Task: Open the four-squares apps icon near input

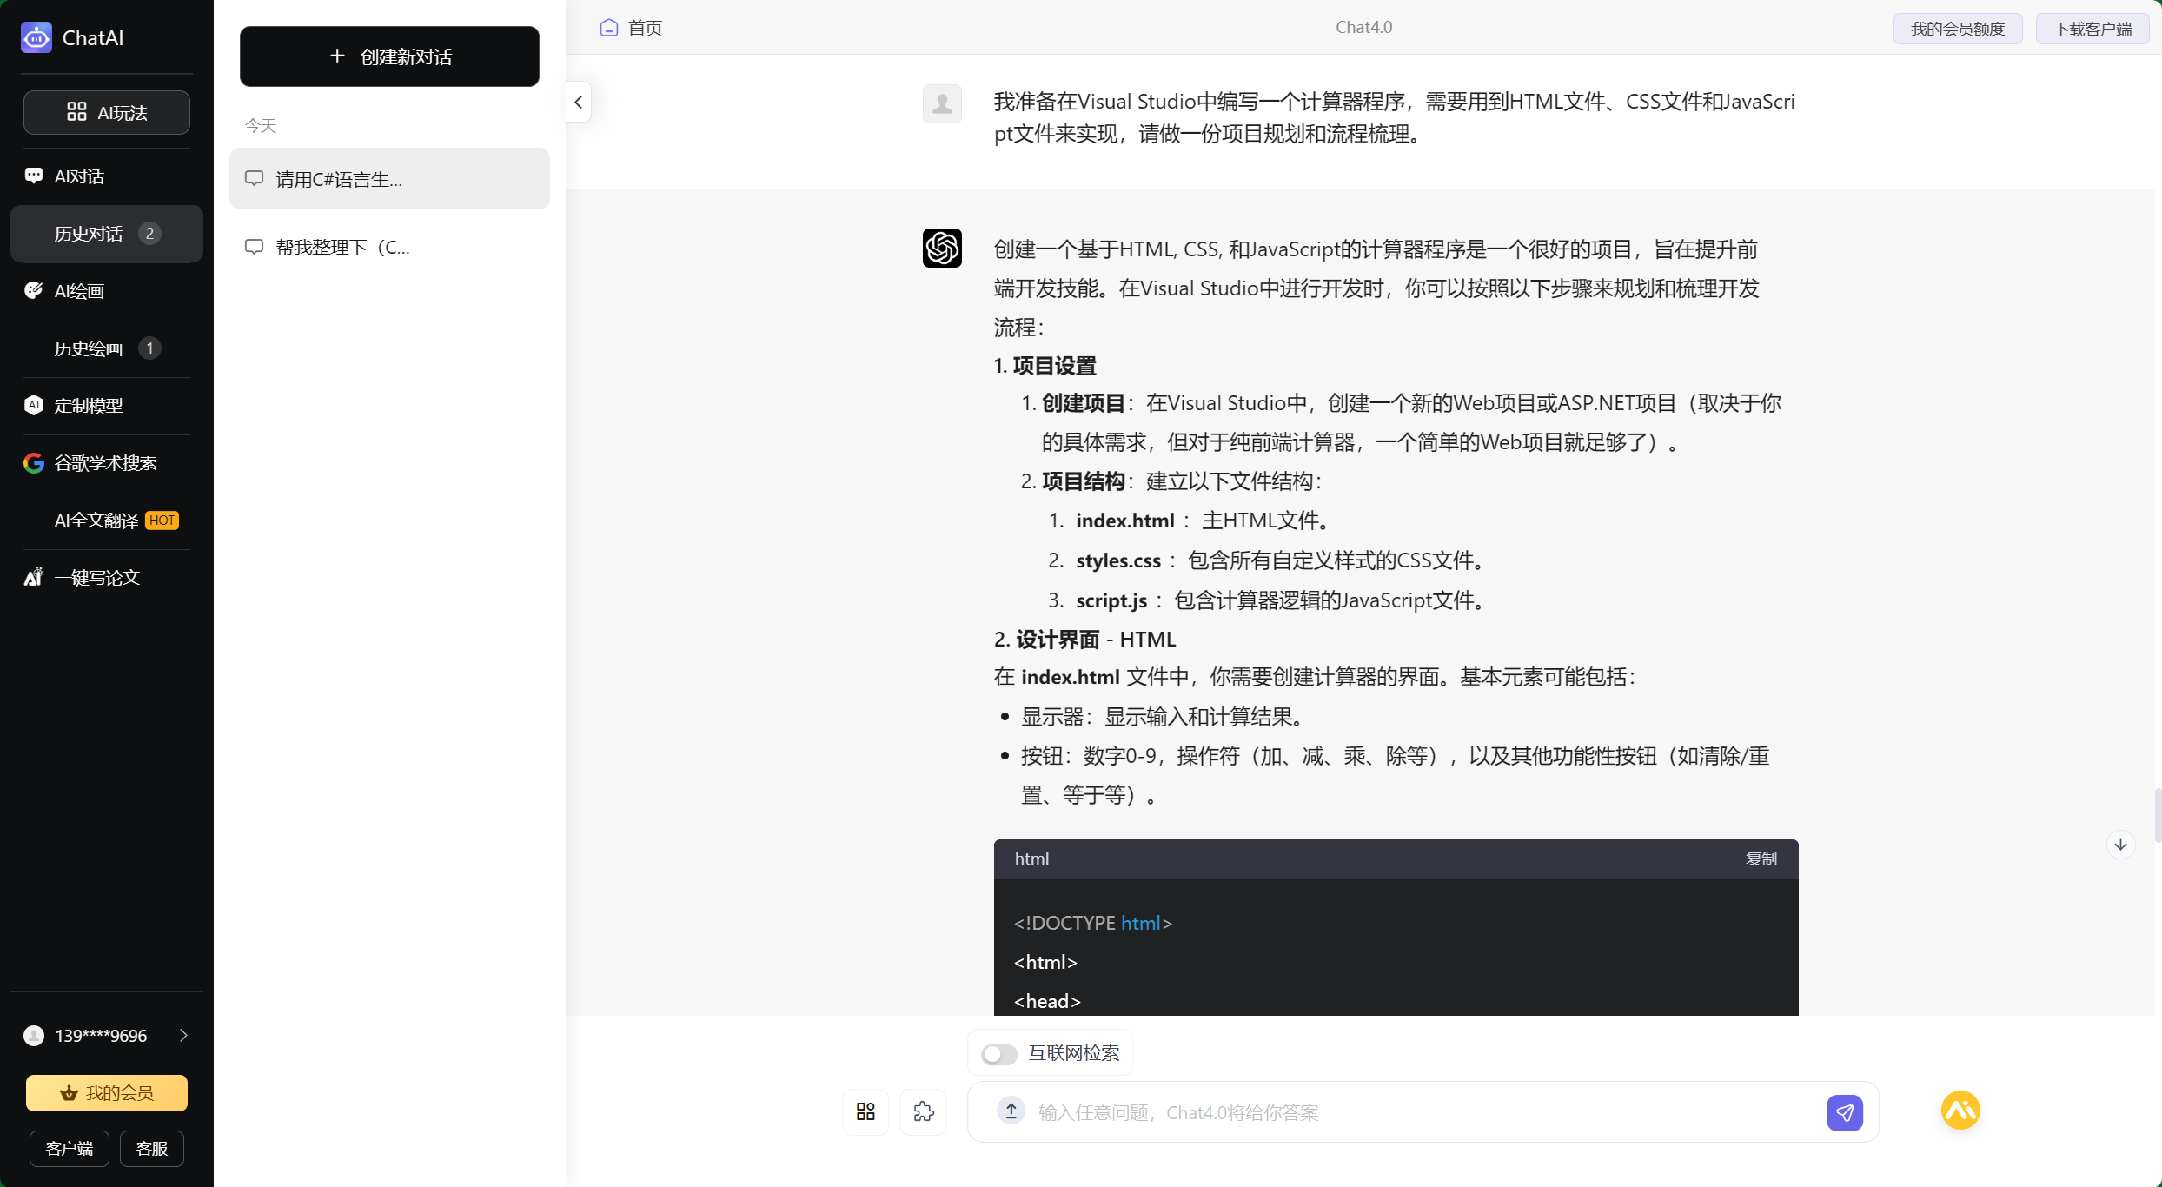Action: (865, 1111)
